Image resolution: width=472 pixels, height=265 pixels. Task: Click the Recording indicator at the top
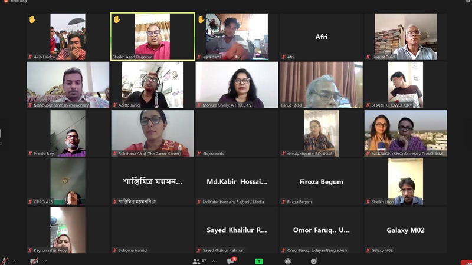15,1
